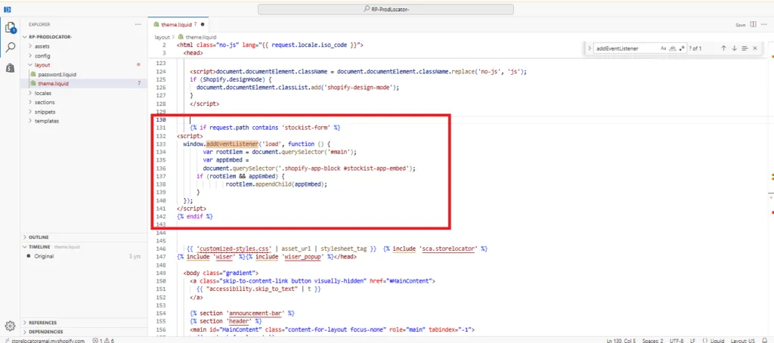The width and height of the screenshot is (774, 343).
Task: Change LF end of line sequence
Action: click(692, 340)
